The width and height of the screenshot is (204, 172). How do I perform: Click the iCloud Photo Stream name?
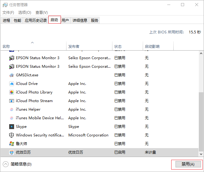click(x=34, y=101)
